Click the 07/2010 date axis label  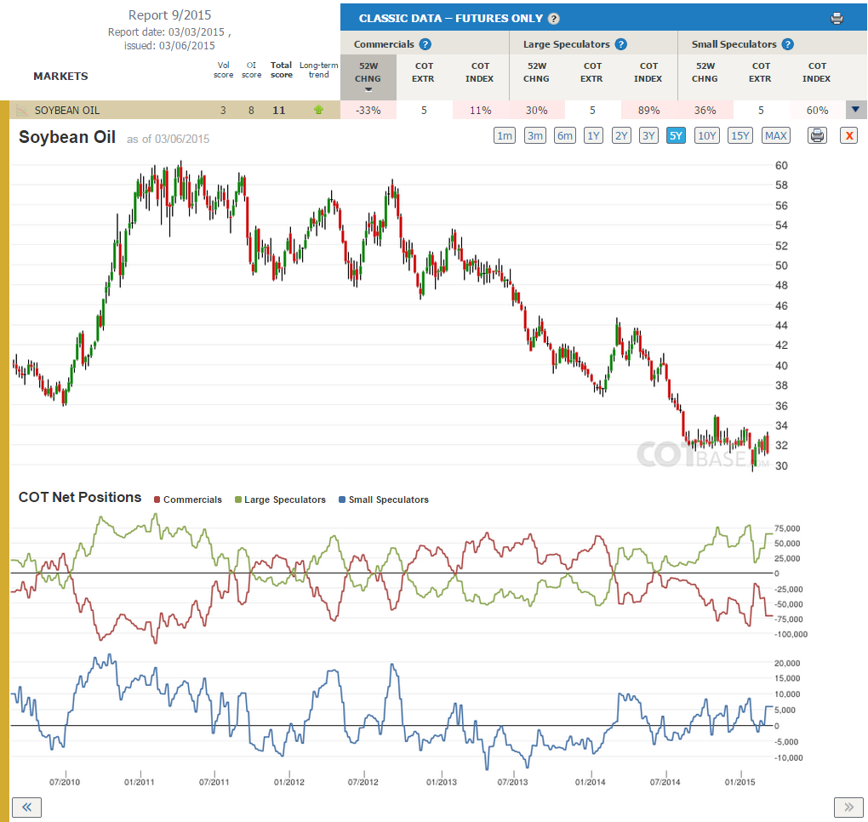click(x=64, y=782)
